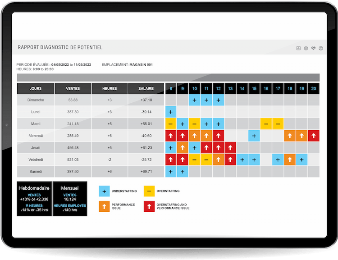Open the Mensuel summary box
The width and height of the screenshot is (338, 260).
(x=70, y=199)
